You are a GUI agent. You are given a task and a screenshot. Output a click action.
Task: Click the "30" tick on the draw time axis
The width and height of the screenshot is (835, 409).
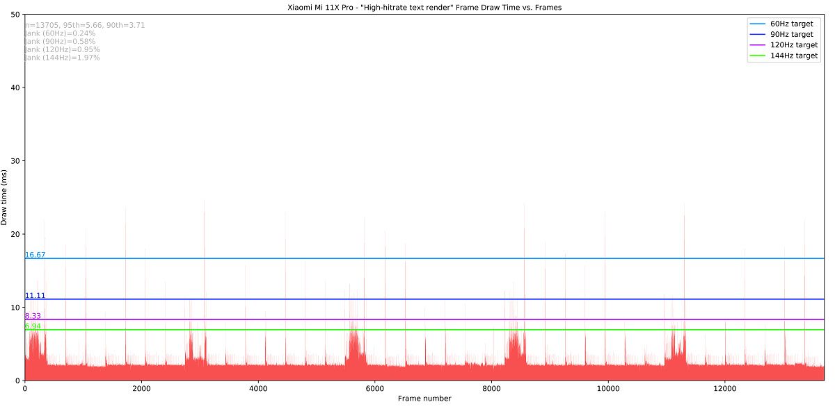point(15,160)
